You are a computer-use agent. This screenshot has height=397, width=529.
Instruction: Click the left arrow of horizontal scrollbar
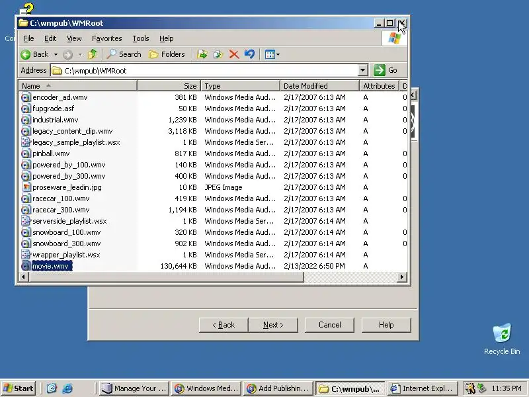click(23, 277)
